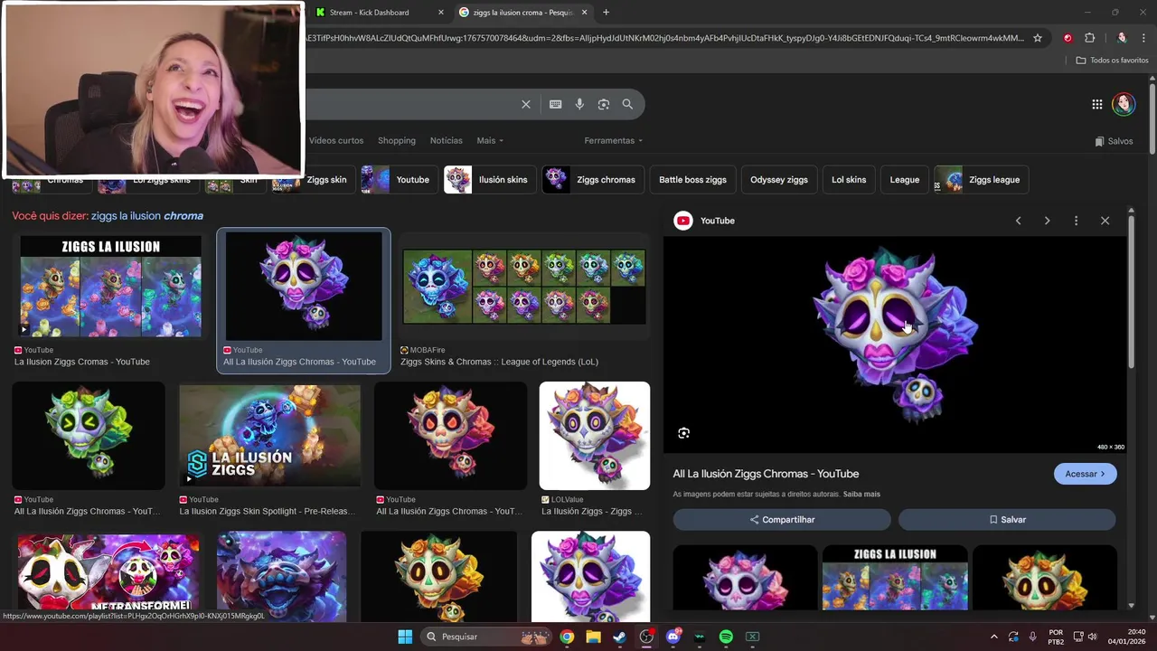
Task: Open the on-screen keyboard icon in search bar
Action: point(556,104)
